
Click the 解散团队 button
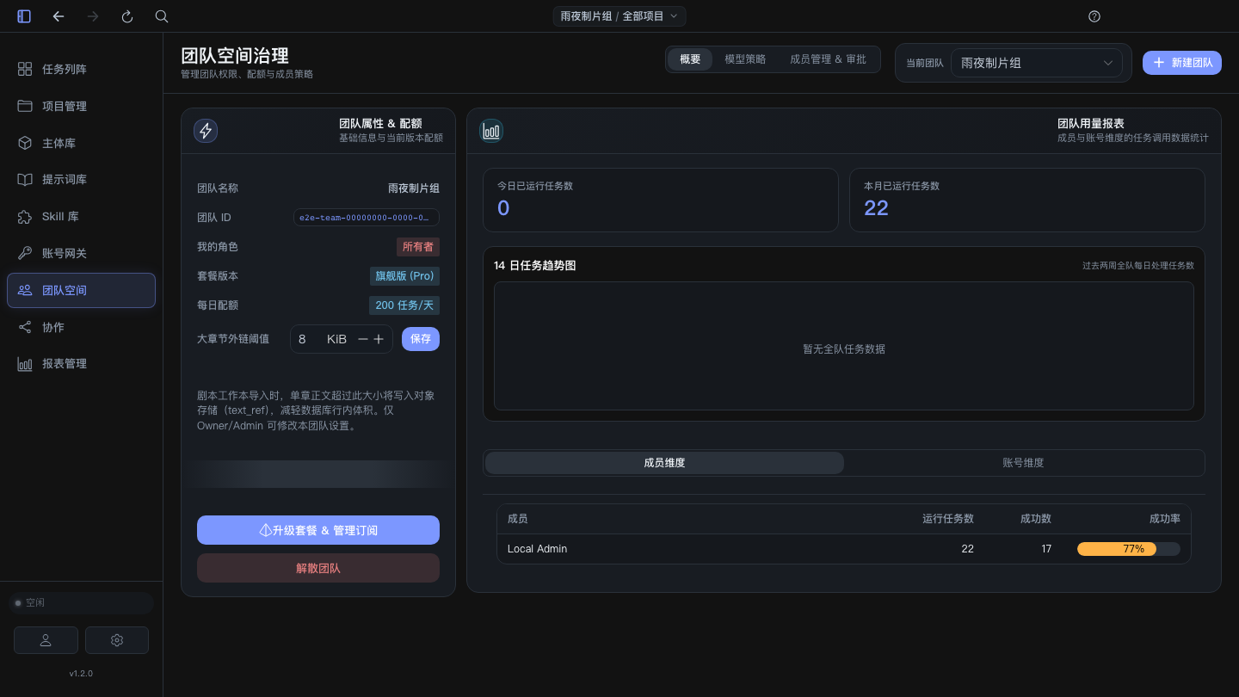318,568
